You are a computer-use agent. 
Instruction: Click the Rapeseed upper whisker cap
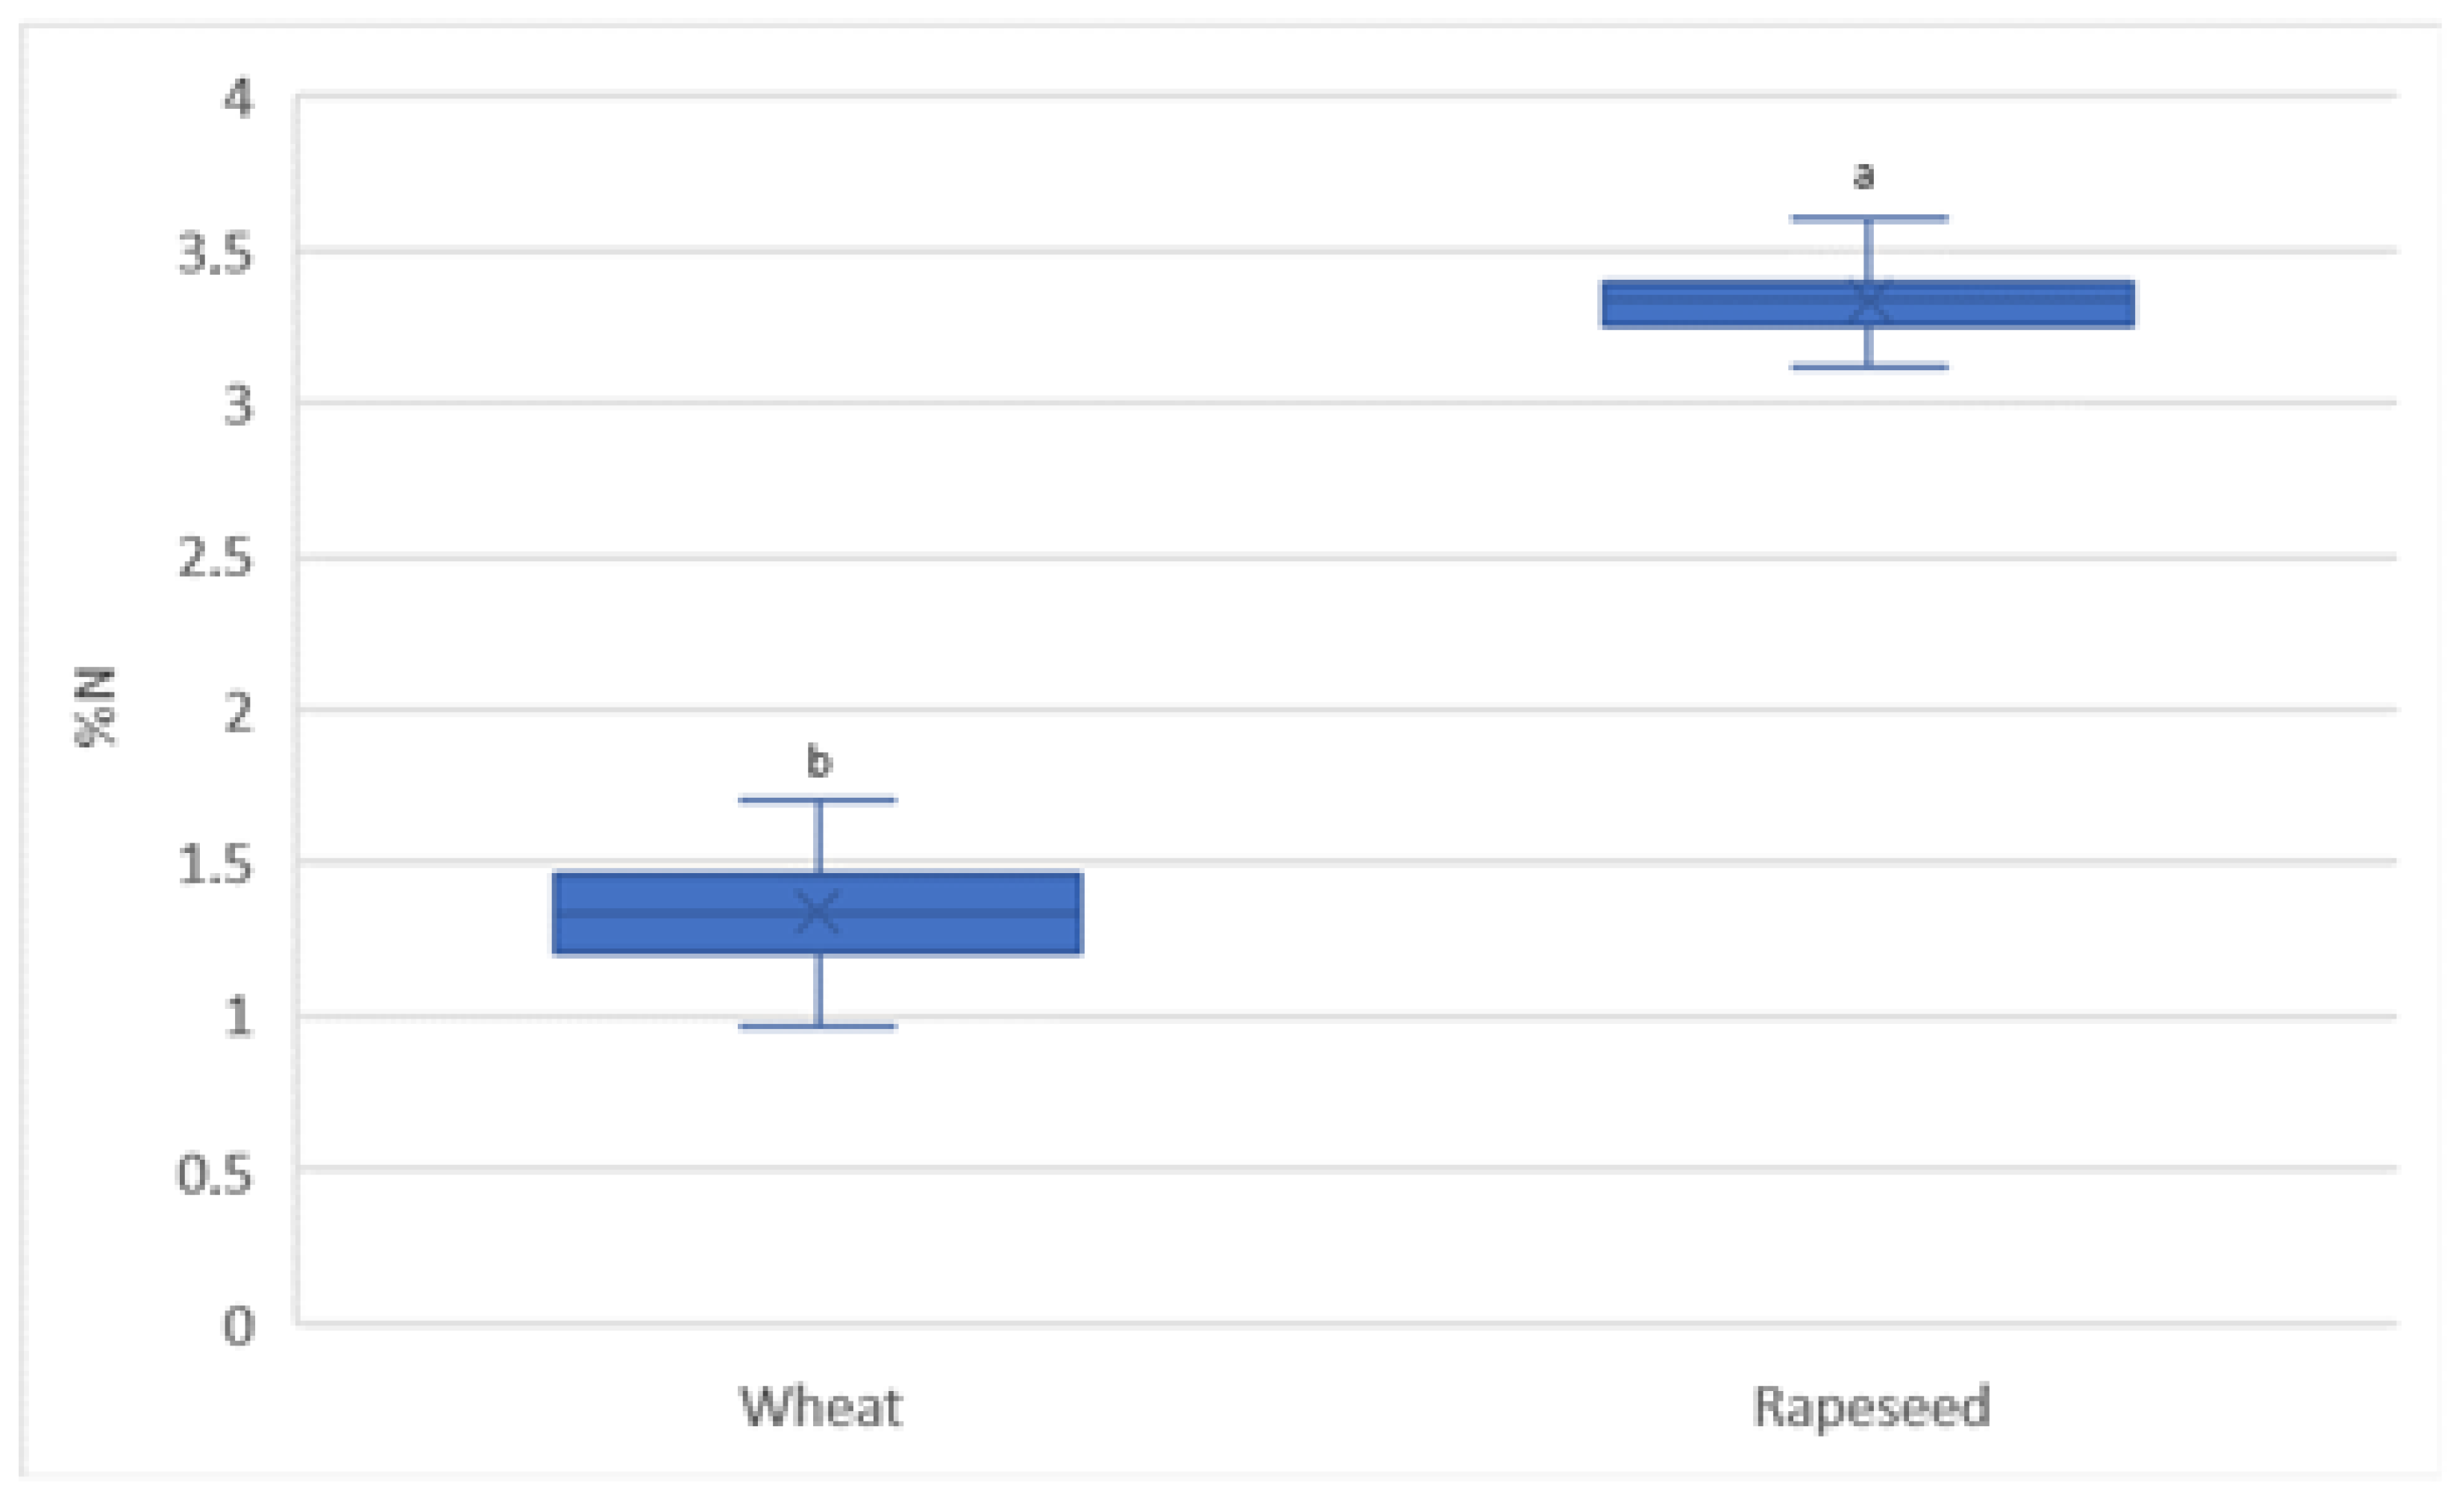tap(1868, 217)
